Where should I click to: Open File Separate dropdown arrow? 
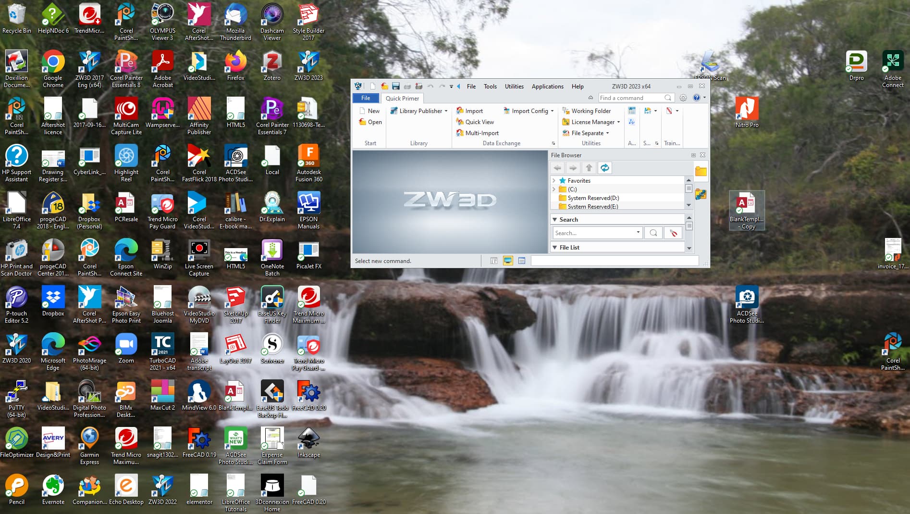coord(607,133)
